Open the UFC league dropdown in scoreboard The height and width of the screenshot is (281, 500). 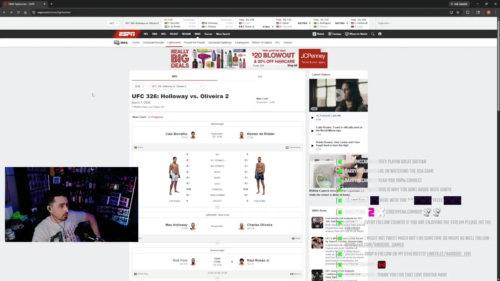113,23
